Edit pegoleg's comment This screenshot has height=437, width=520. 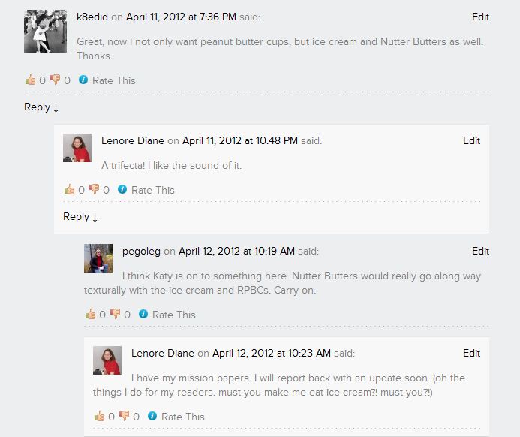click(x=480, y=251)
